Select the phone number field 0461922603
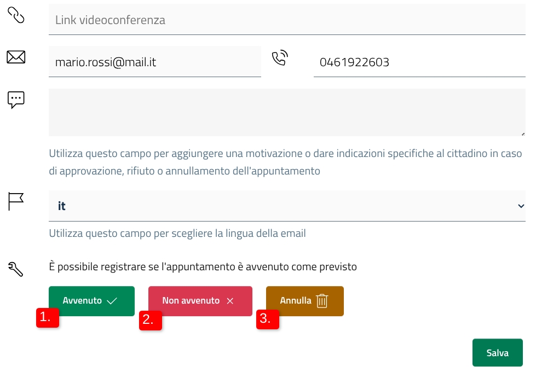This screenshot has height=378, width=536. (419, 62)
